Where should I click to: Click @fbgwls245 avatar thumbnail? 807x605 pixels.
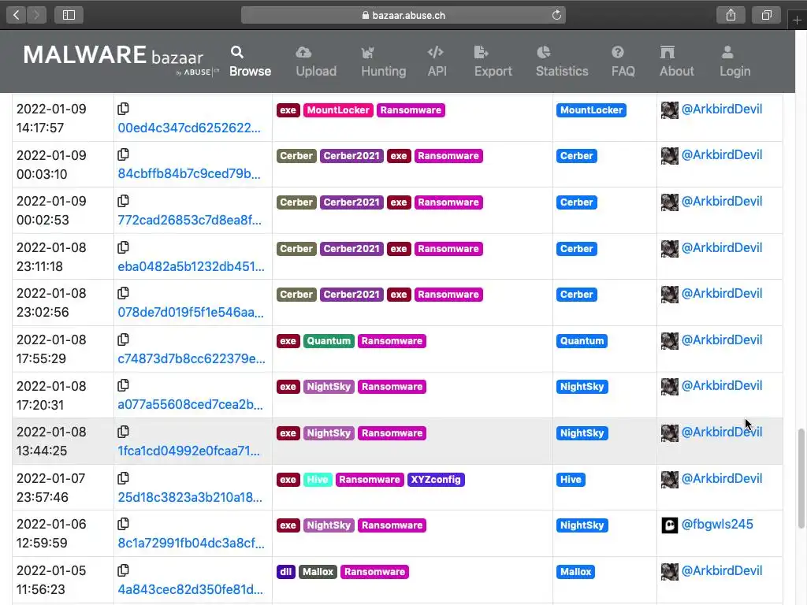670,525
